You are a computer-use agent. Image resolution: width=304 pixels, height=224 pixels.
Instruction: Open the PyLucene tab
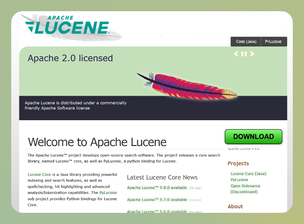pyautogui.click(x=274, y=42)
